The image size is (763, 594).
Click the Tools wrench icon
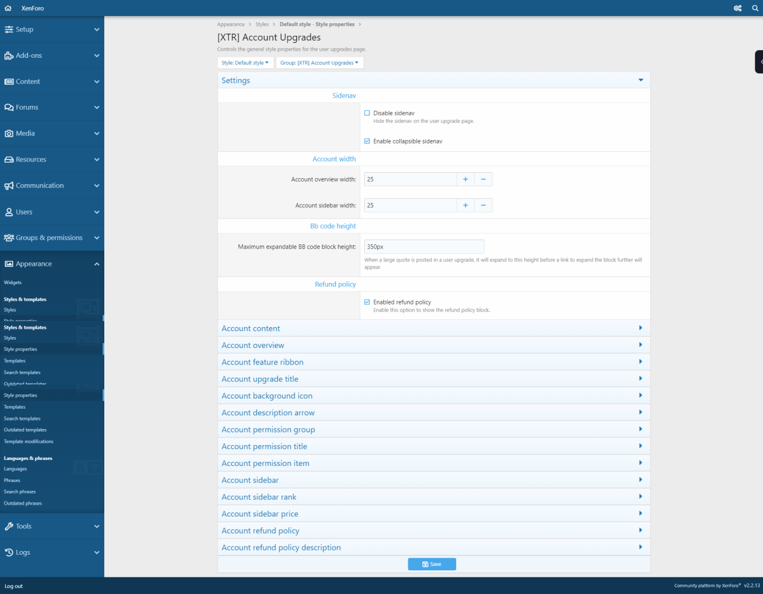(9, 527)
